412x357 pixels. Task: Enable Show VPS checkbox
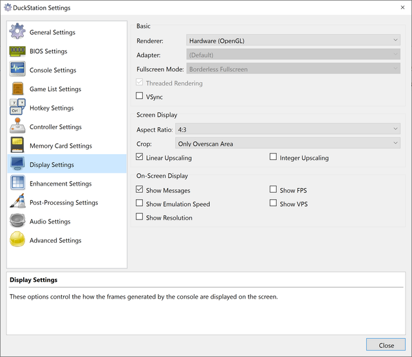[x=273, y=203]
